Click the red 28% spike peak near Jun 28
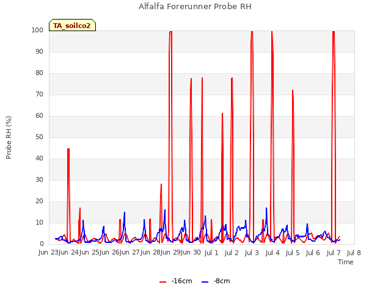The image size is (391, 293). pyautogui.click(x=161, y=184)
